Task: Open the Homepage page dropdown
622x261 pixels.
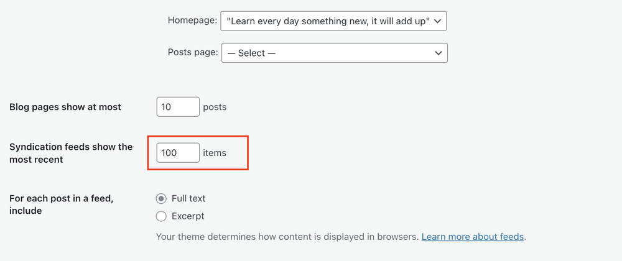Action: coord(333,21)
